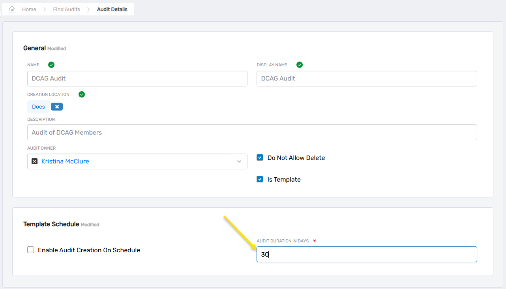Toggle the Is Template checkbox
The image size is (506, 289).
pyautogui.click(x=260, y=179)
